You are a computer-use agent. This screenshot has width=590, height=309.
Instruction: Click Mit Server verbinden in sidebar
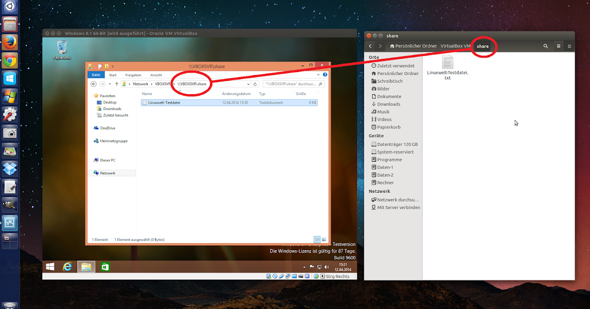pos(396,207)
